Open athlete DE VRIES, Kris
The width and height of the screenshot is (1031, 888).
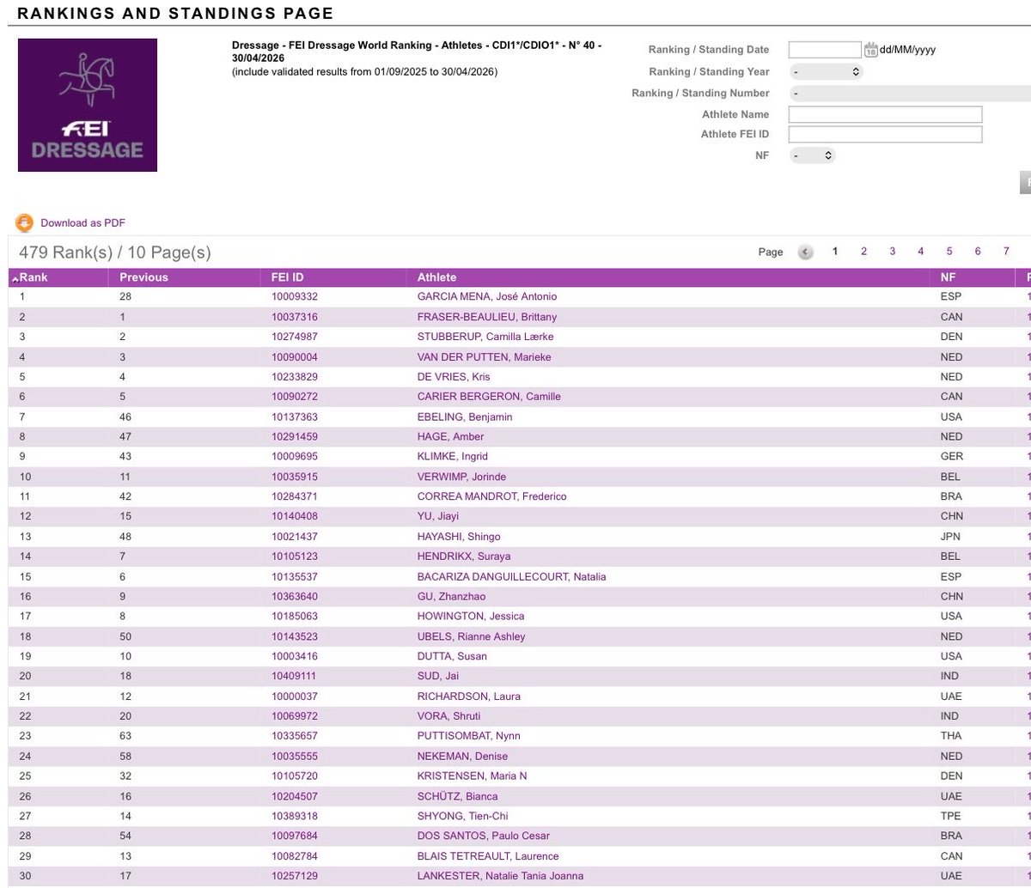pos(453,377)
